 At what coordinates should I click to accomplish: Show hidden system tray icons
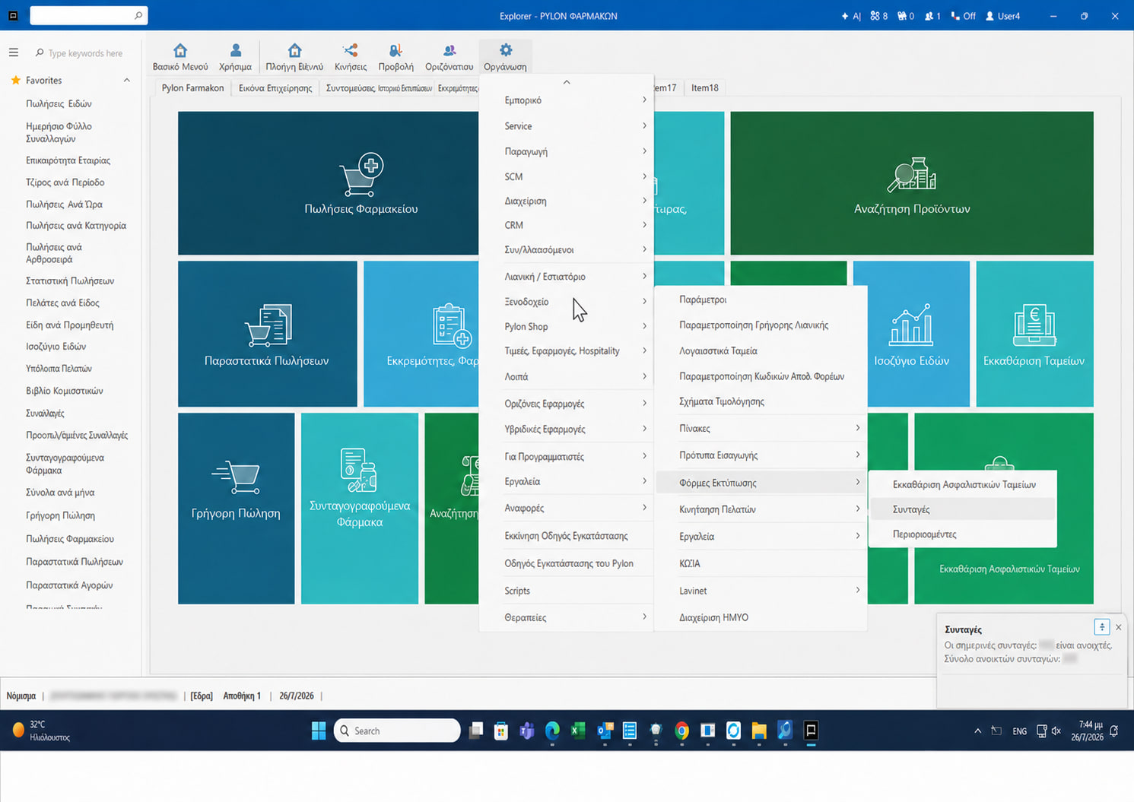pyautogui.click(x=977, y=731)
